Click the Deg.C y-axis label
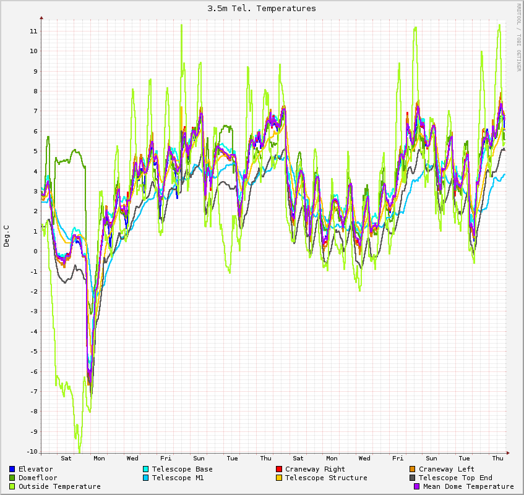This screenshot has height=495, width=524. [x=7, y=235]
